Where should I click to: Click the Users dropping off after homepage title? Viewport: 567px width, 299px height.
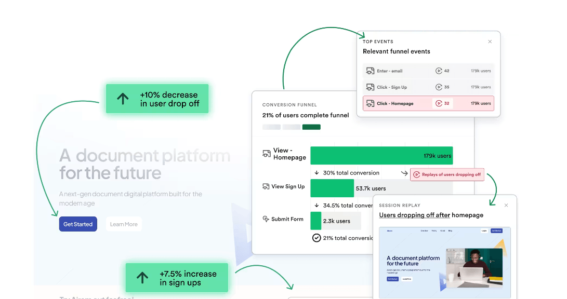coord(431,215)
